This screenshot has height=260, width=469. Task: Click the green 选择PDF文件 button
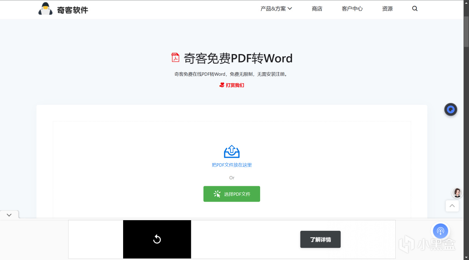pos(232,194)
